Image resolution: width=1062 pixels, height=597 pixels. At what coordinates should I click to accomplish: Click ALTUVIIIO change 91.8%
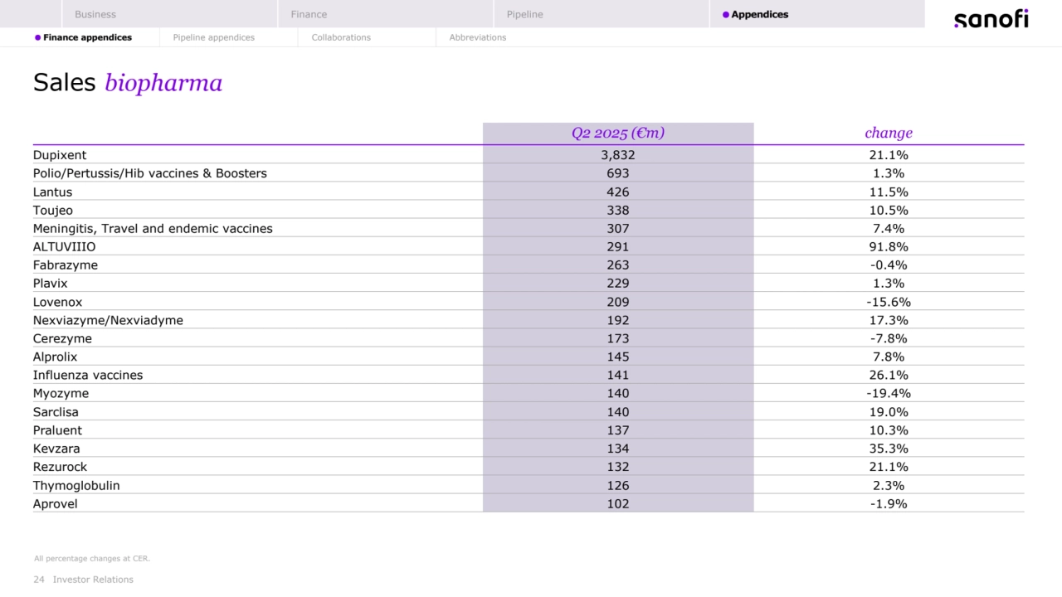pyautogui.click(x=888, y=246)
